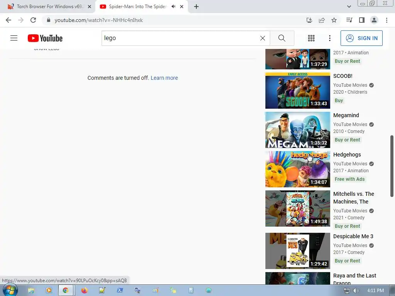The height and width of the screenshot is (296, 395).
Task: Click the Raya and the Last Dragon title
Action: point(354,279)
